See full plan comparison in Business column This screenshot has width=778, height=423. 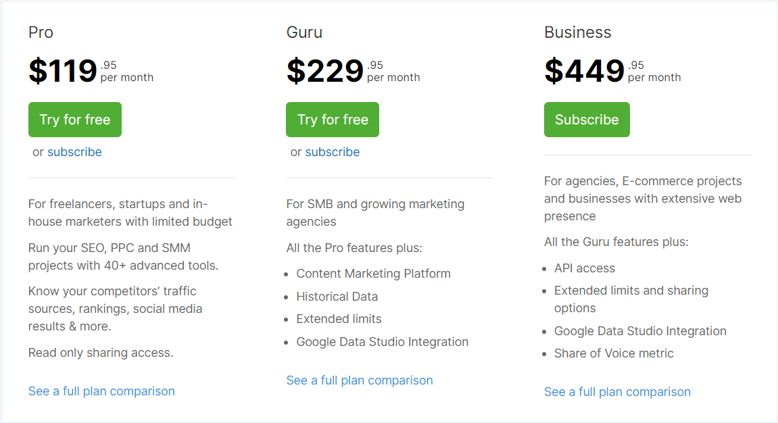point(617,392)
